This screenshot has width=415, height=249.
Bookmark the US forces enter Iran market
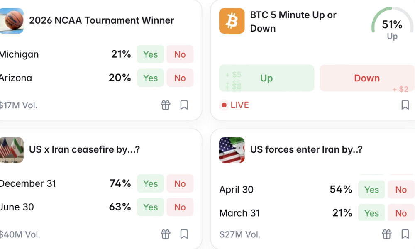pos(405,234)
